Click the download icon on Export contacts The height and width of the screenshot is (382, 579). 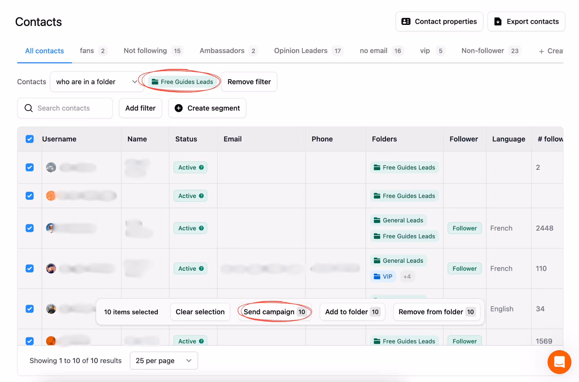[x=498, y=21]
